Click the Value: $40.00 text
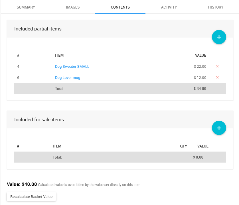Image resolution: width=239 pixels, height=205 pixels. tap(22, 184)
